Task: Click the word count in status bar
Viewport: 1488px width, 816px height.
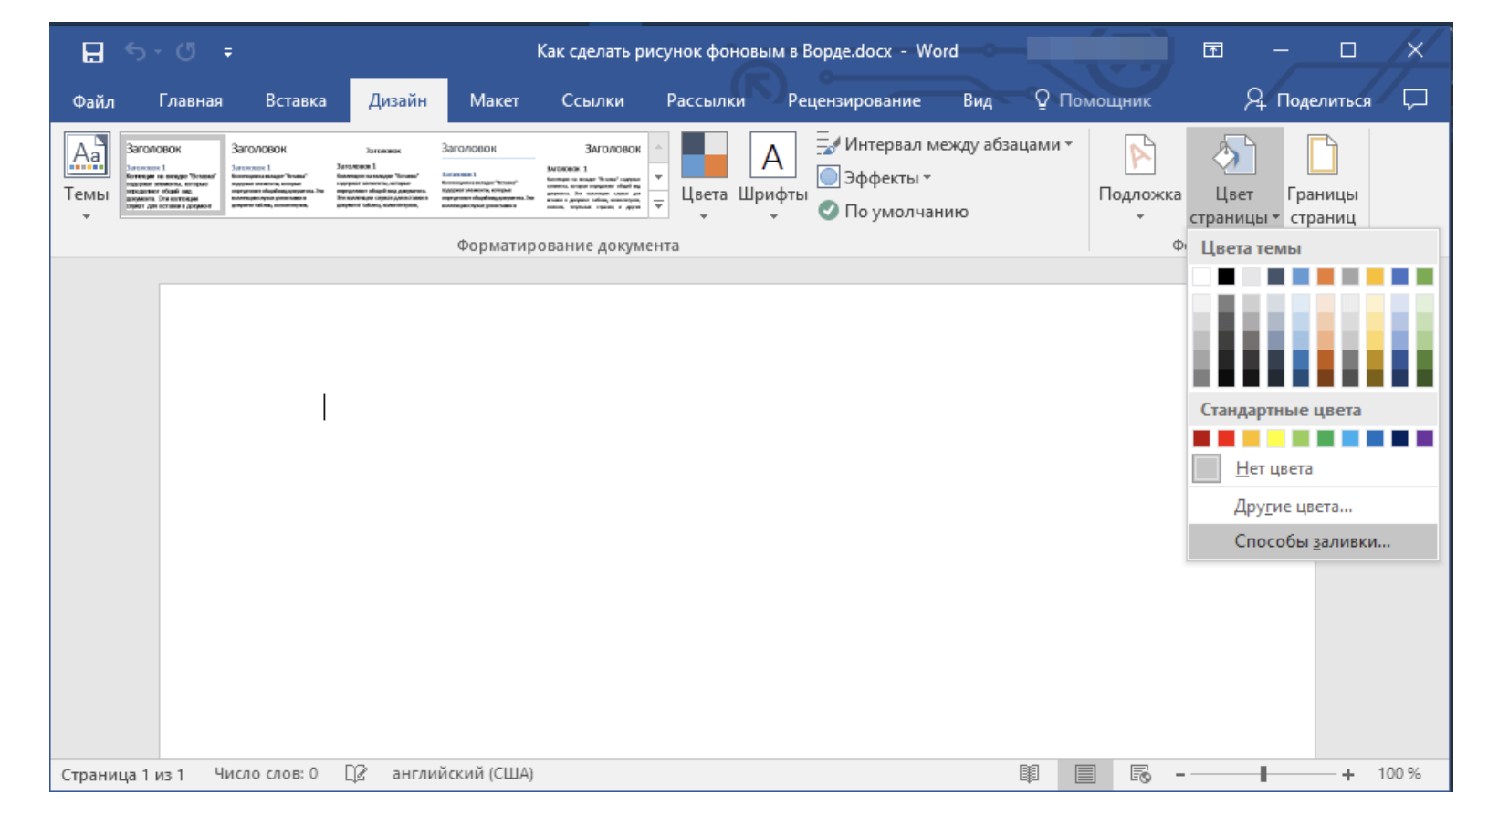Action: point(267,774)
